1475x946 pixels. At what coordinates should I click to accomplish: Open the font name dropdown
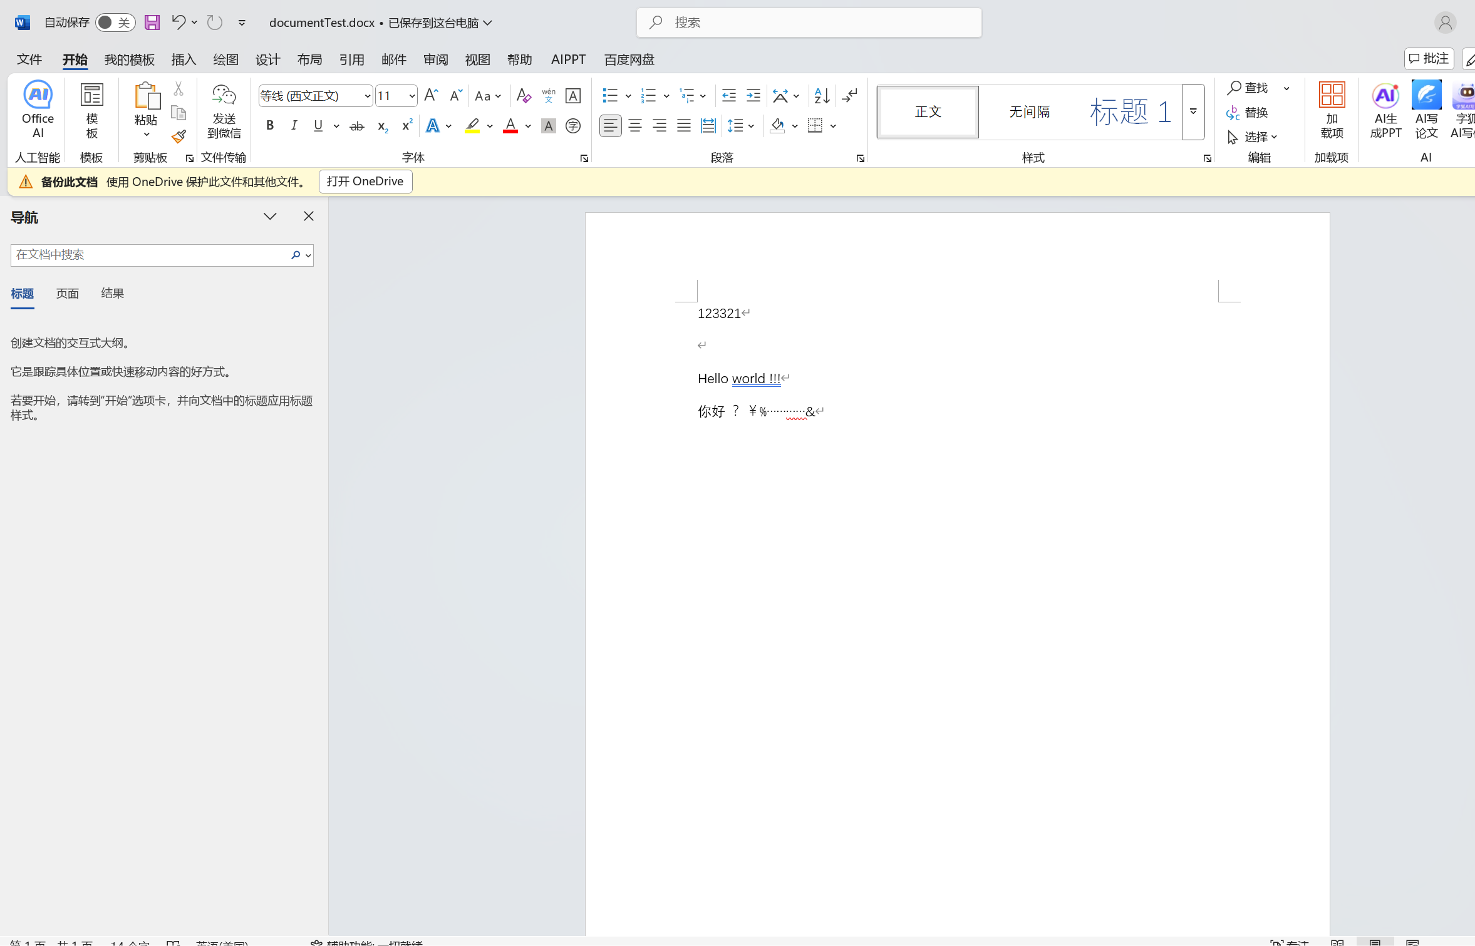367,96
